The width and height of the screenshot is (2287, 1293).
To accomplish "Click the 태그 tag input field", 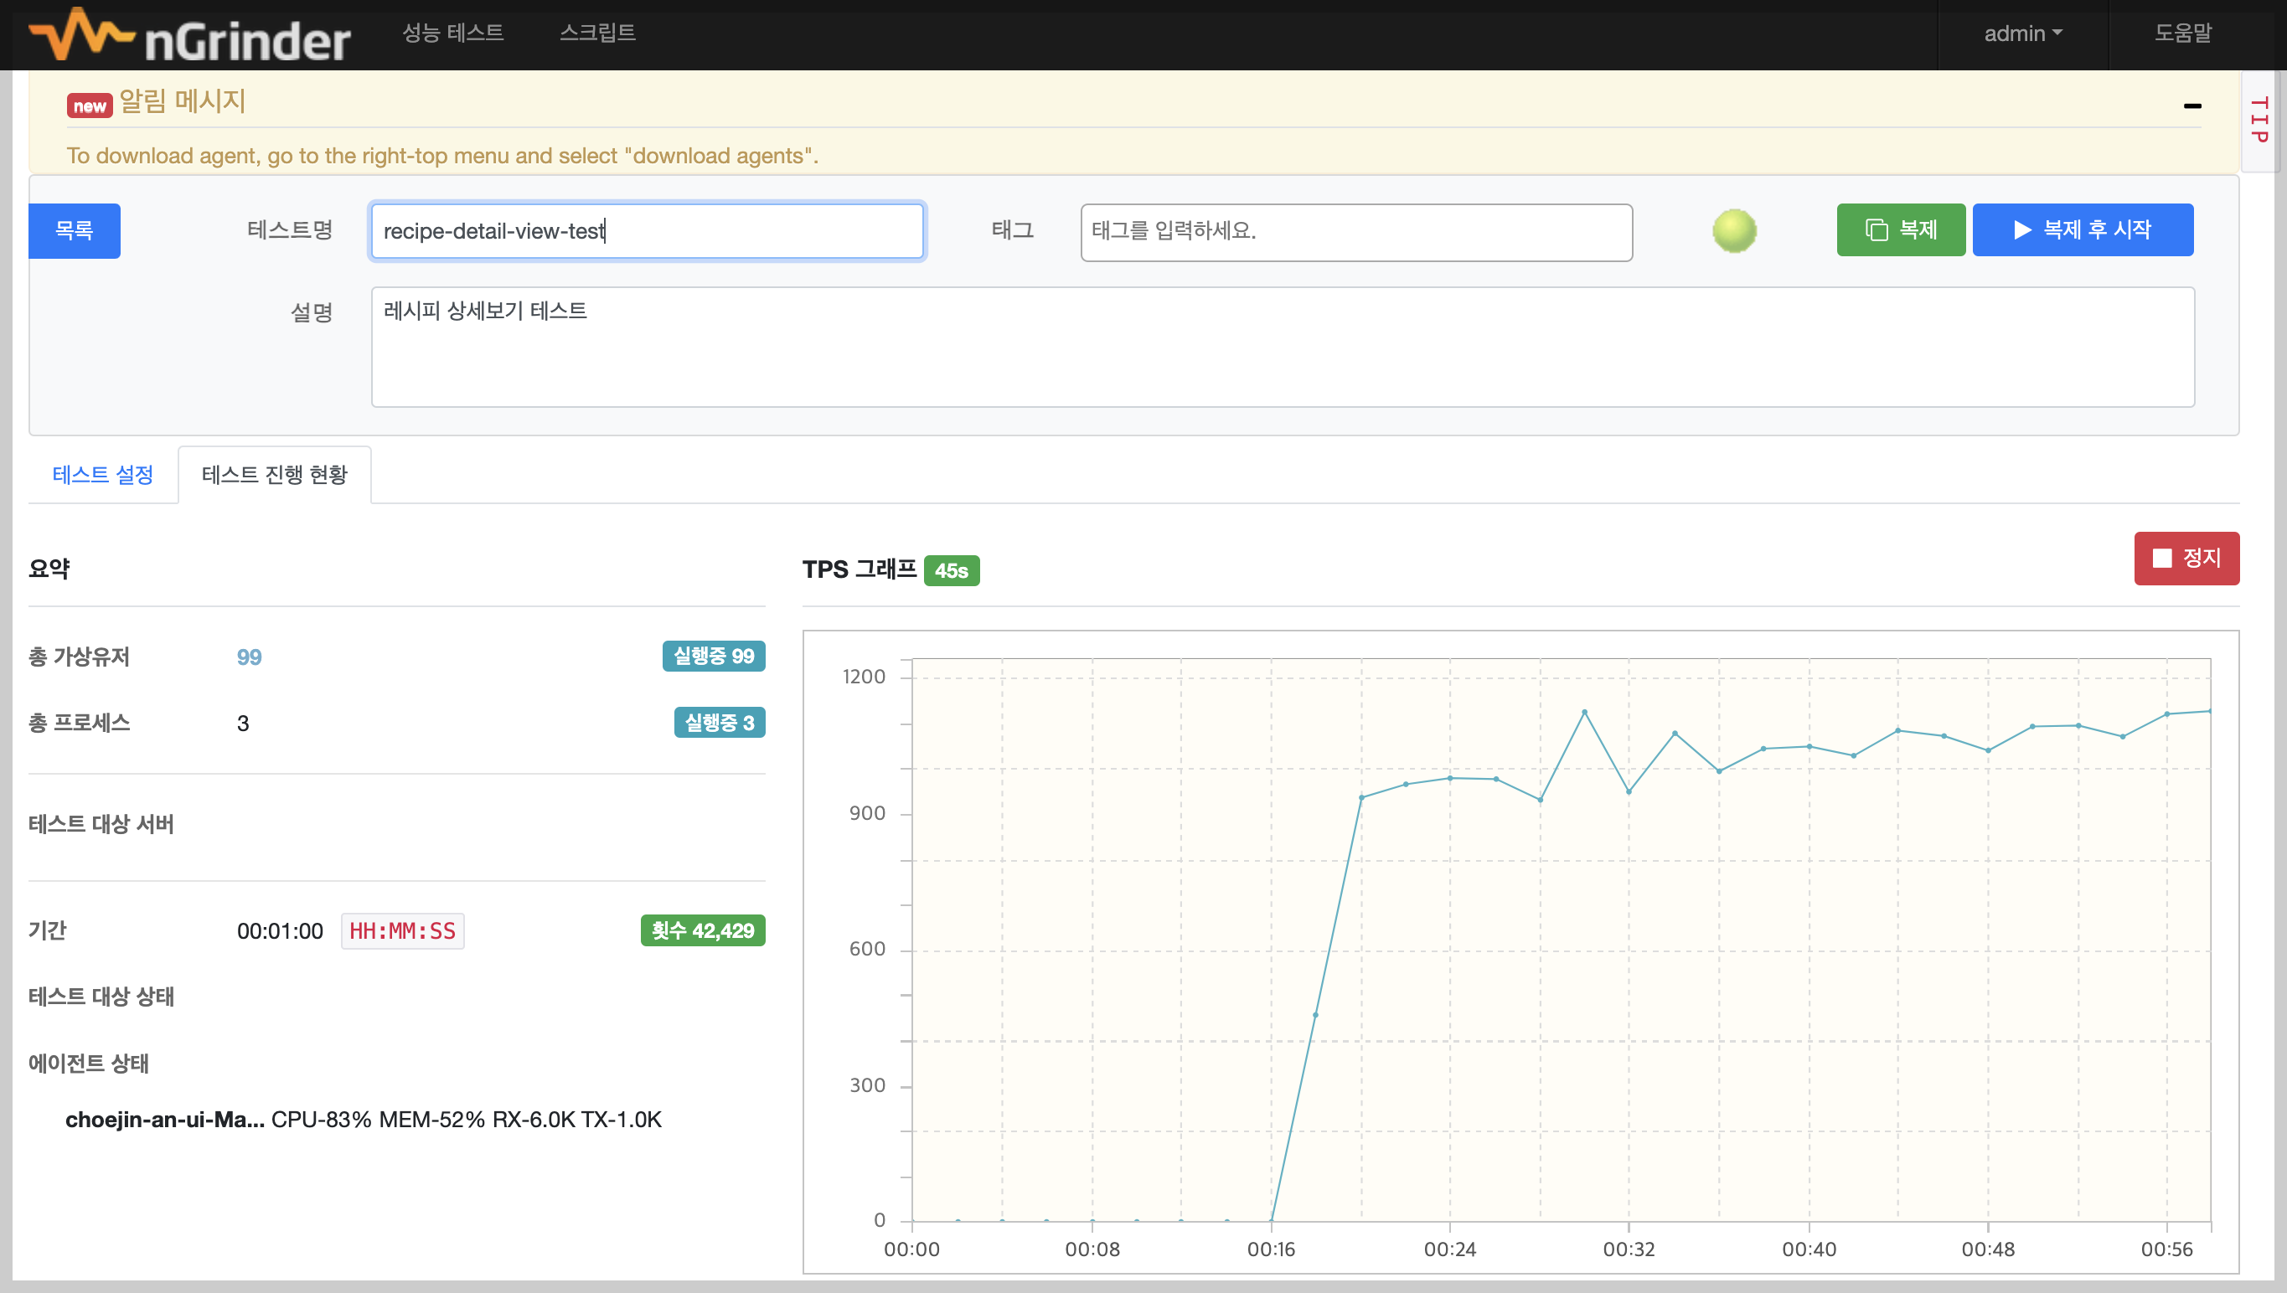I will [x=1355, y=232].
